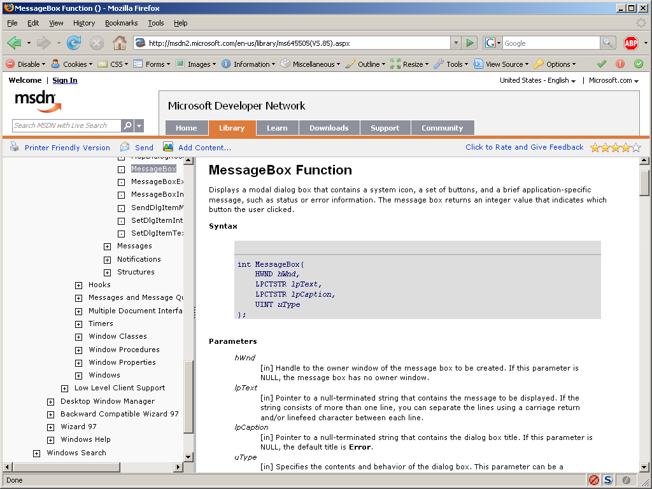The image size is (652, 489).
Task: Switch to the Community tab
Action: (x=443, y=127)
